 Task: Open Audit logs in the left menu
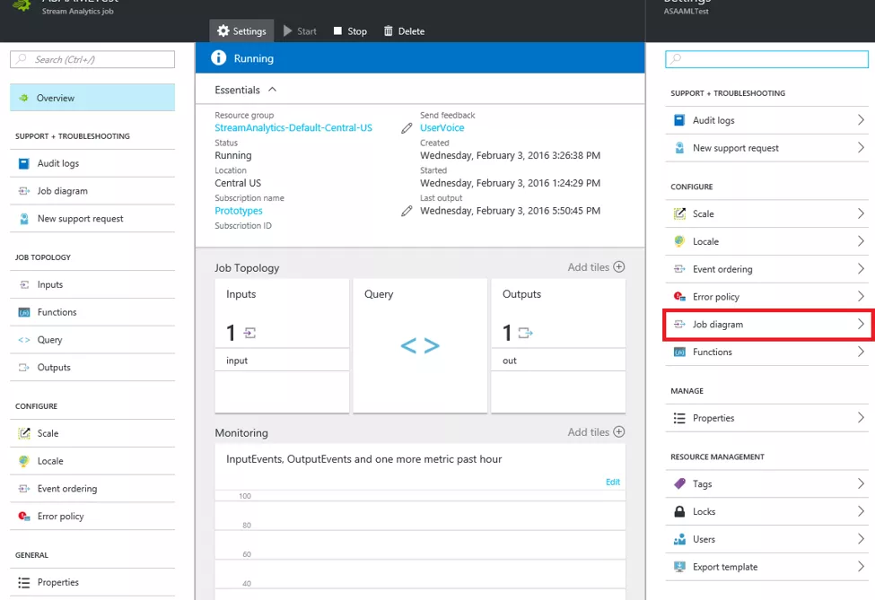pyautogui.click(x=92, y=163)
